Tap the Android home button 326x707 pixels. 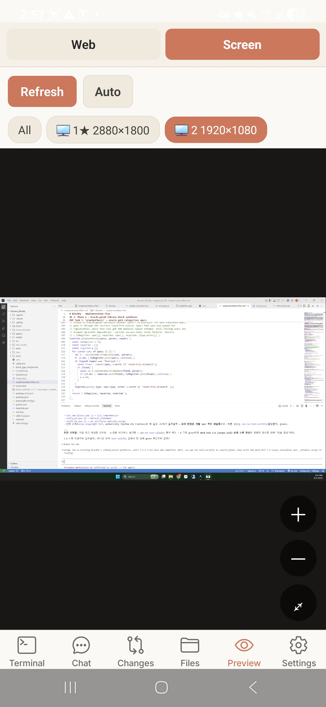[x=161, y=687]
